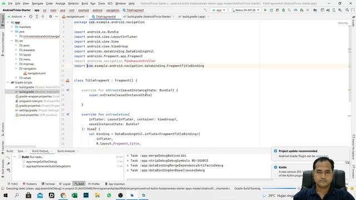Open the AVD Manager icon in toolbar
The height and width of the screenshot is (200, 356).
(x=334, y=10)
